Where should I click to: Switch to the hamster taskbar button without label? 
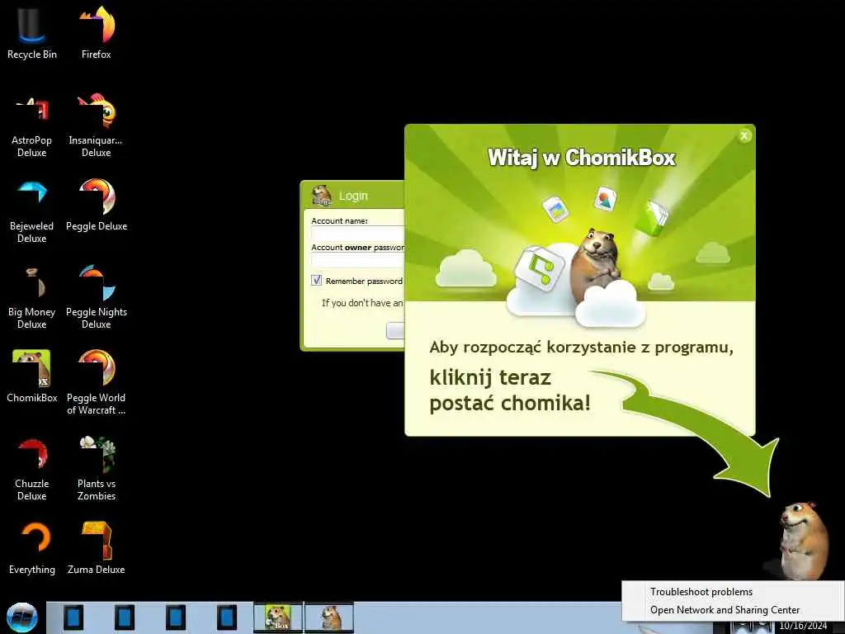(329, 617)
